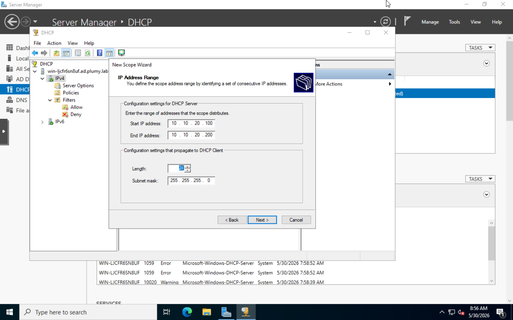This screenshot has width=513, height=320.
Task: Toggle Show/Hide Action Pane toolbar icon
Action: (x=109, y=53)
